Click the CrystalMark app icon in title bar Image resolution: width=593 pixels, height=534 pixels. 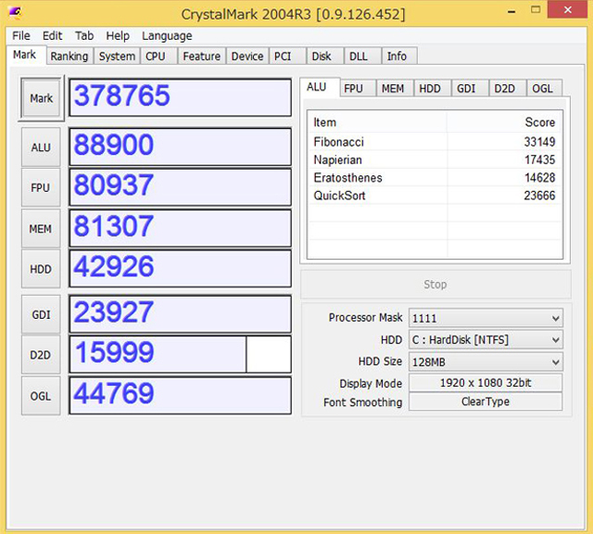pos(15,14)
